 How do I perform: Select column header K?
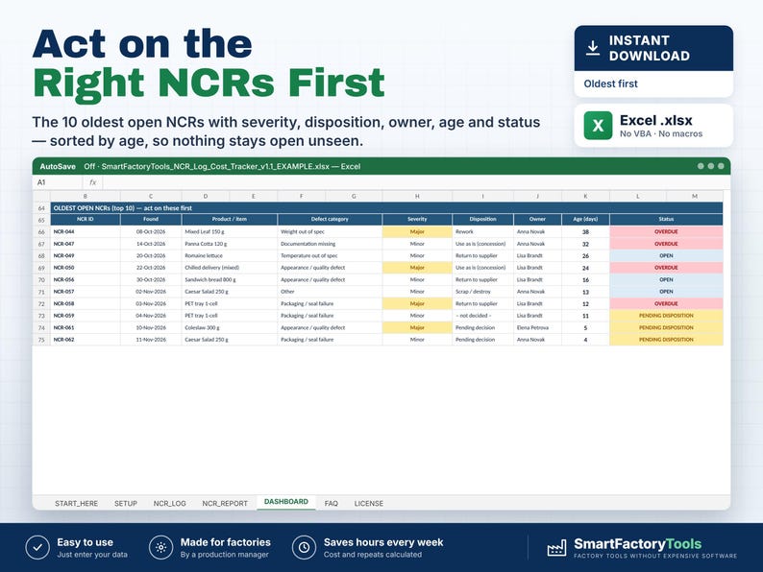[x=585, y=197]
